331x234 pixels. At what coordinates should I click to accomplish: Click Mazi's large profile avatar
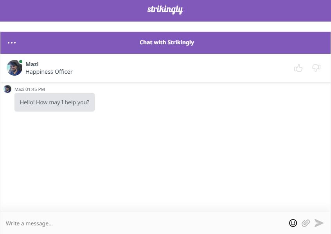(14, 68)
